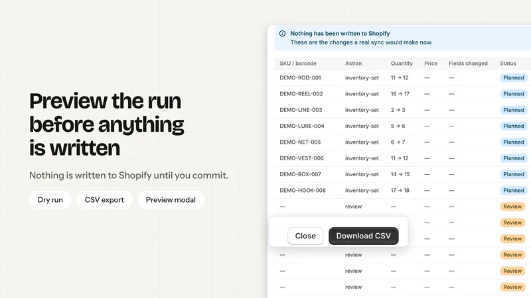The height and width of the screenshot is (298, 531).
Task: Click the Price column header
Action: click(x=431, y=63)
